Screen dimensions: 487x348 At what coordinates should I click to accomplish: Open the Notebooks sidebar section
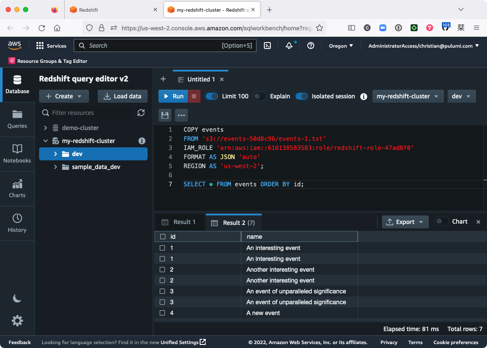[x=17, y=154]
